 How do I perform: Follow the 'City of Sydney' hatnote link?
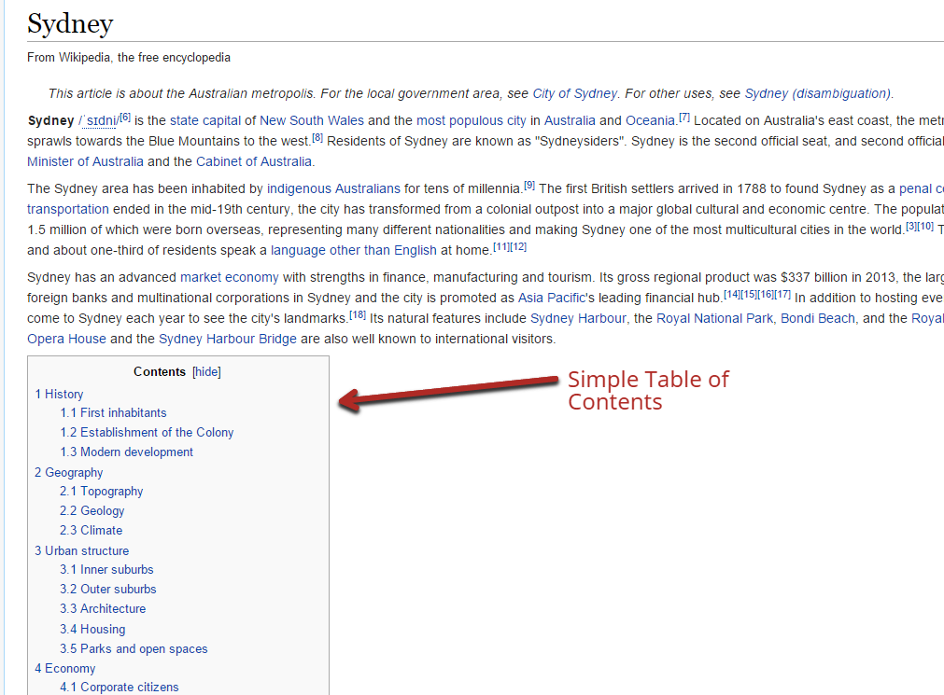[575, 94]
